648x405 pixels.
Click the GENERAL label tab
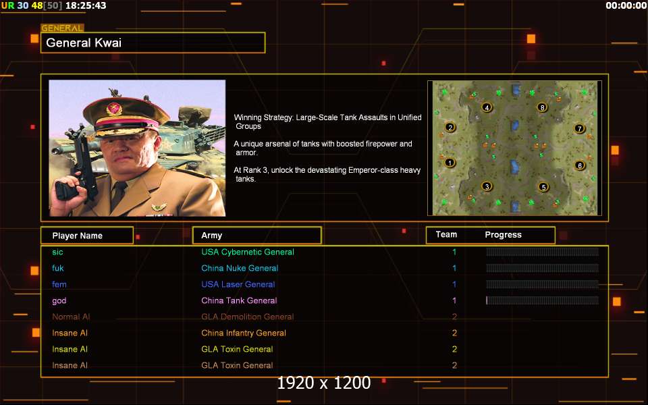(x=62, y=28)
